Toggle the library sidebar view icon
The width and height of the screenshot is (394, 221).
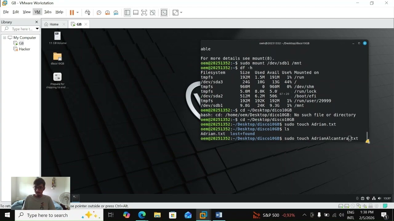(127, 13)
